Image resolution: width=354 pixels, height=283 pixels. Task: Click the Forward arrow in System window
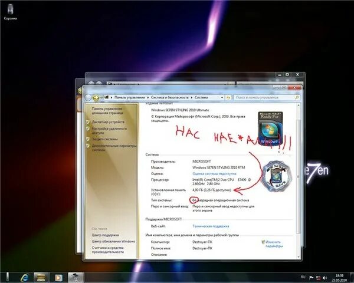click(96, 97)
